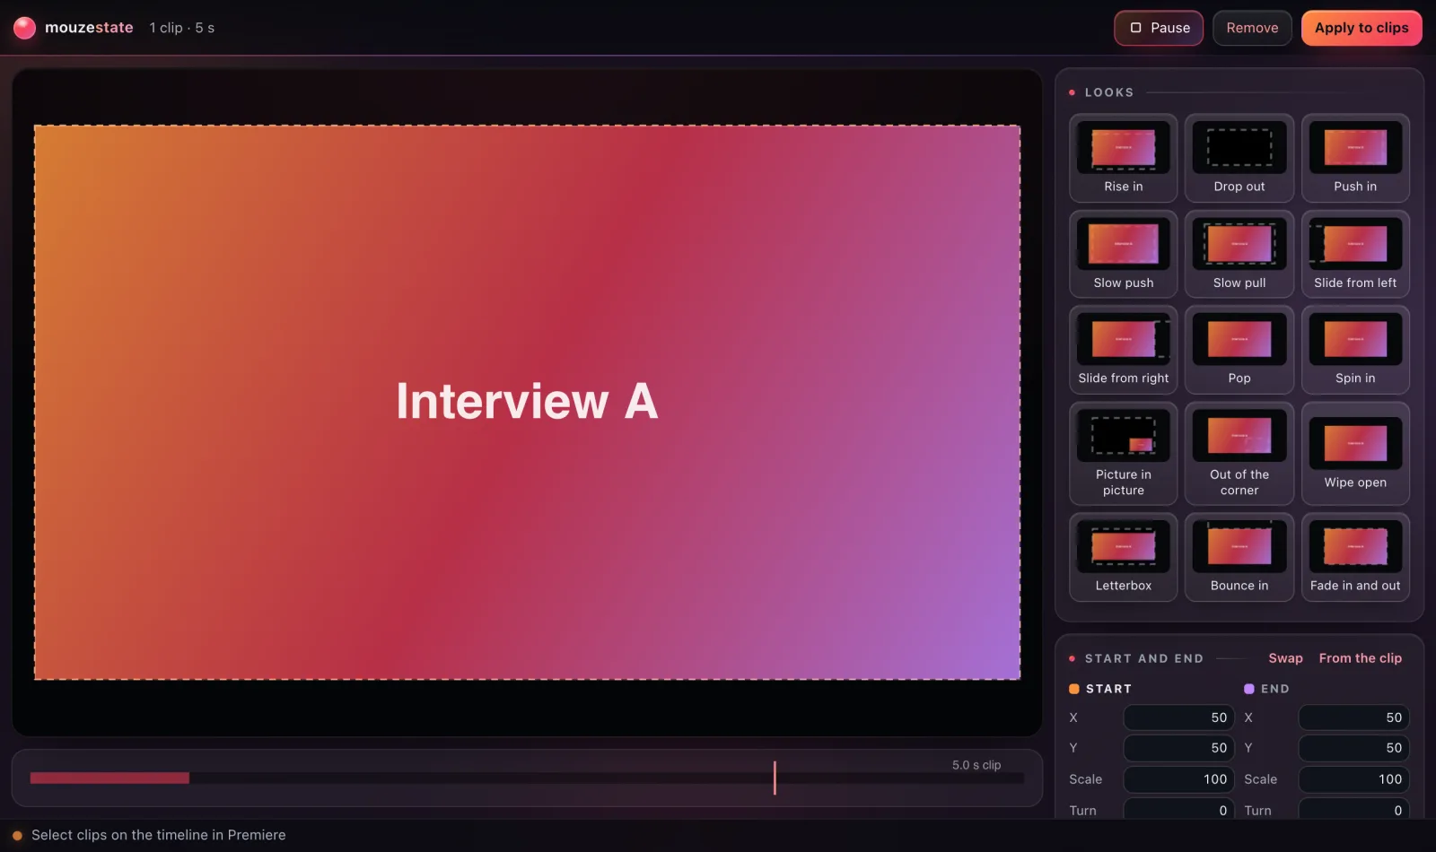This screenshot has width=1436, height=852.
Task: Select the Slide from left look
Action: 1355,254
